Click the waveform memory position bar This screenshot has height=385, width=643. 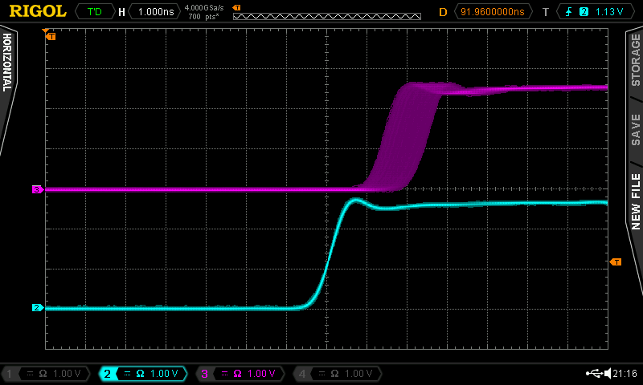pyautogui.click(x=326, y=16)
